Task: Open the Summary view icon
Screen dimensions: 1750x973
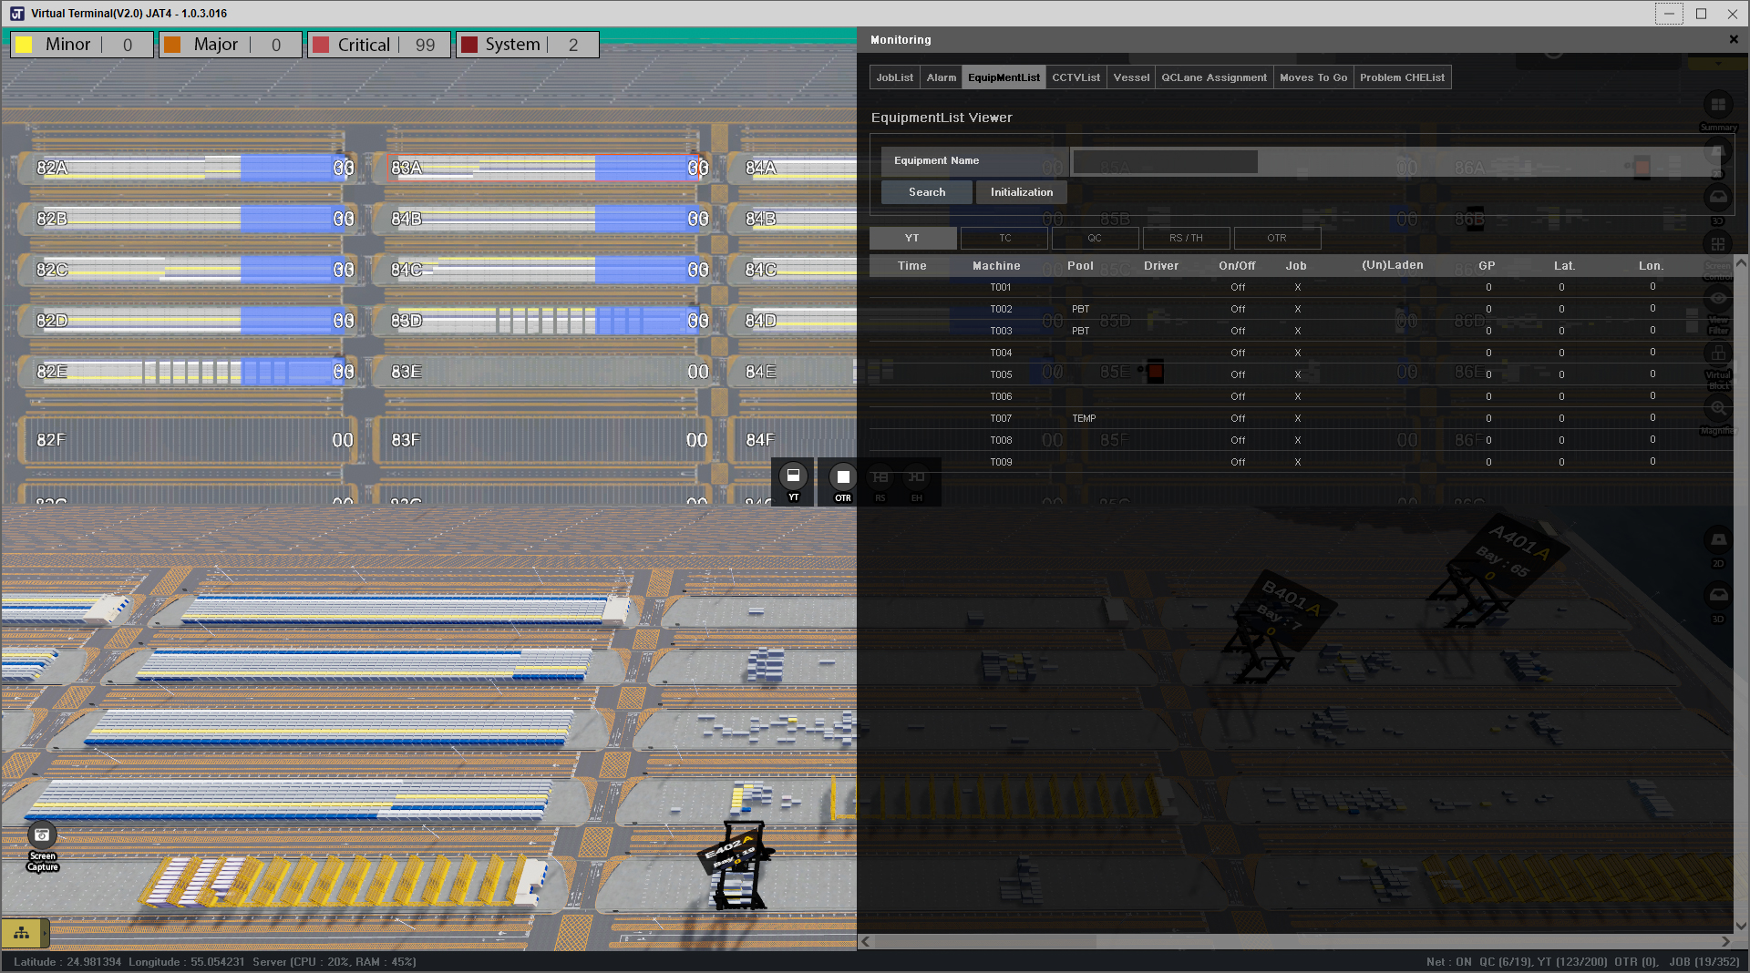Action: click(1718, 106)
